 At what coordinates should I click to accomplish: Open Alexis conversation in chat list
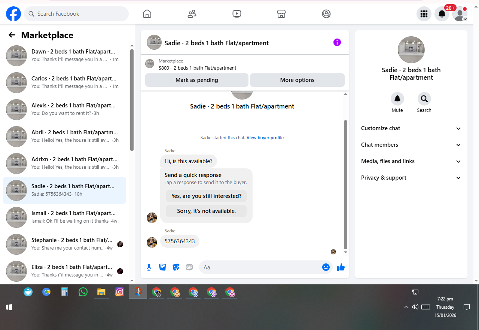[65, 110]
